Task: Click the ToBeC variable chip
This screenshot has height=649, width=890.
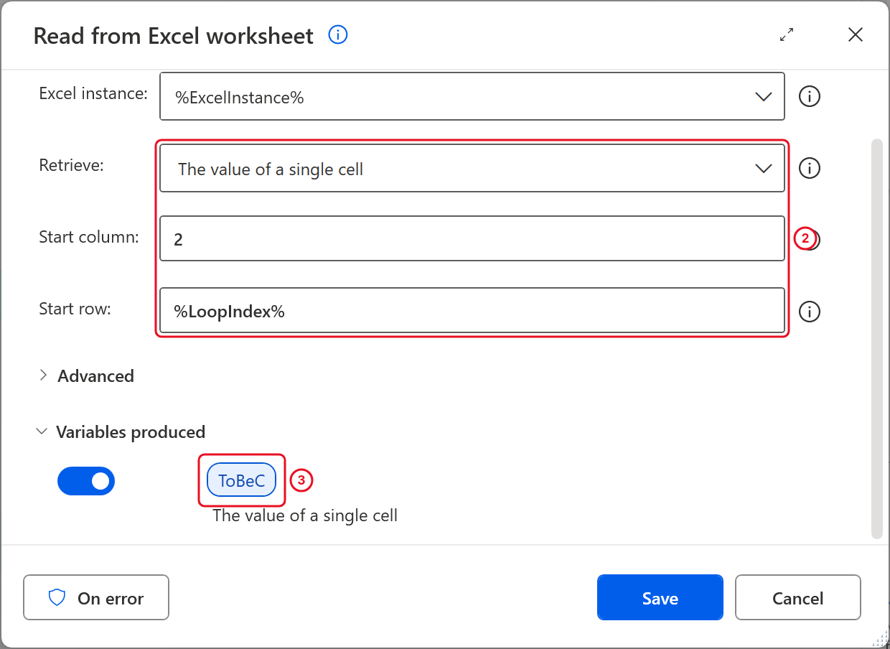Action: [x=242, y=480]
